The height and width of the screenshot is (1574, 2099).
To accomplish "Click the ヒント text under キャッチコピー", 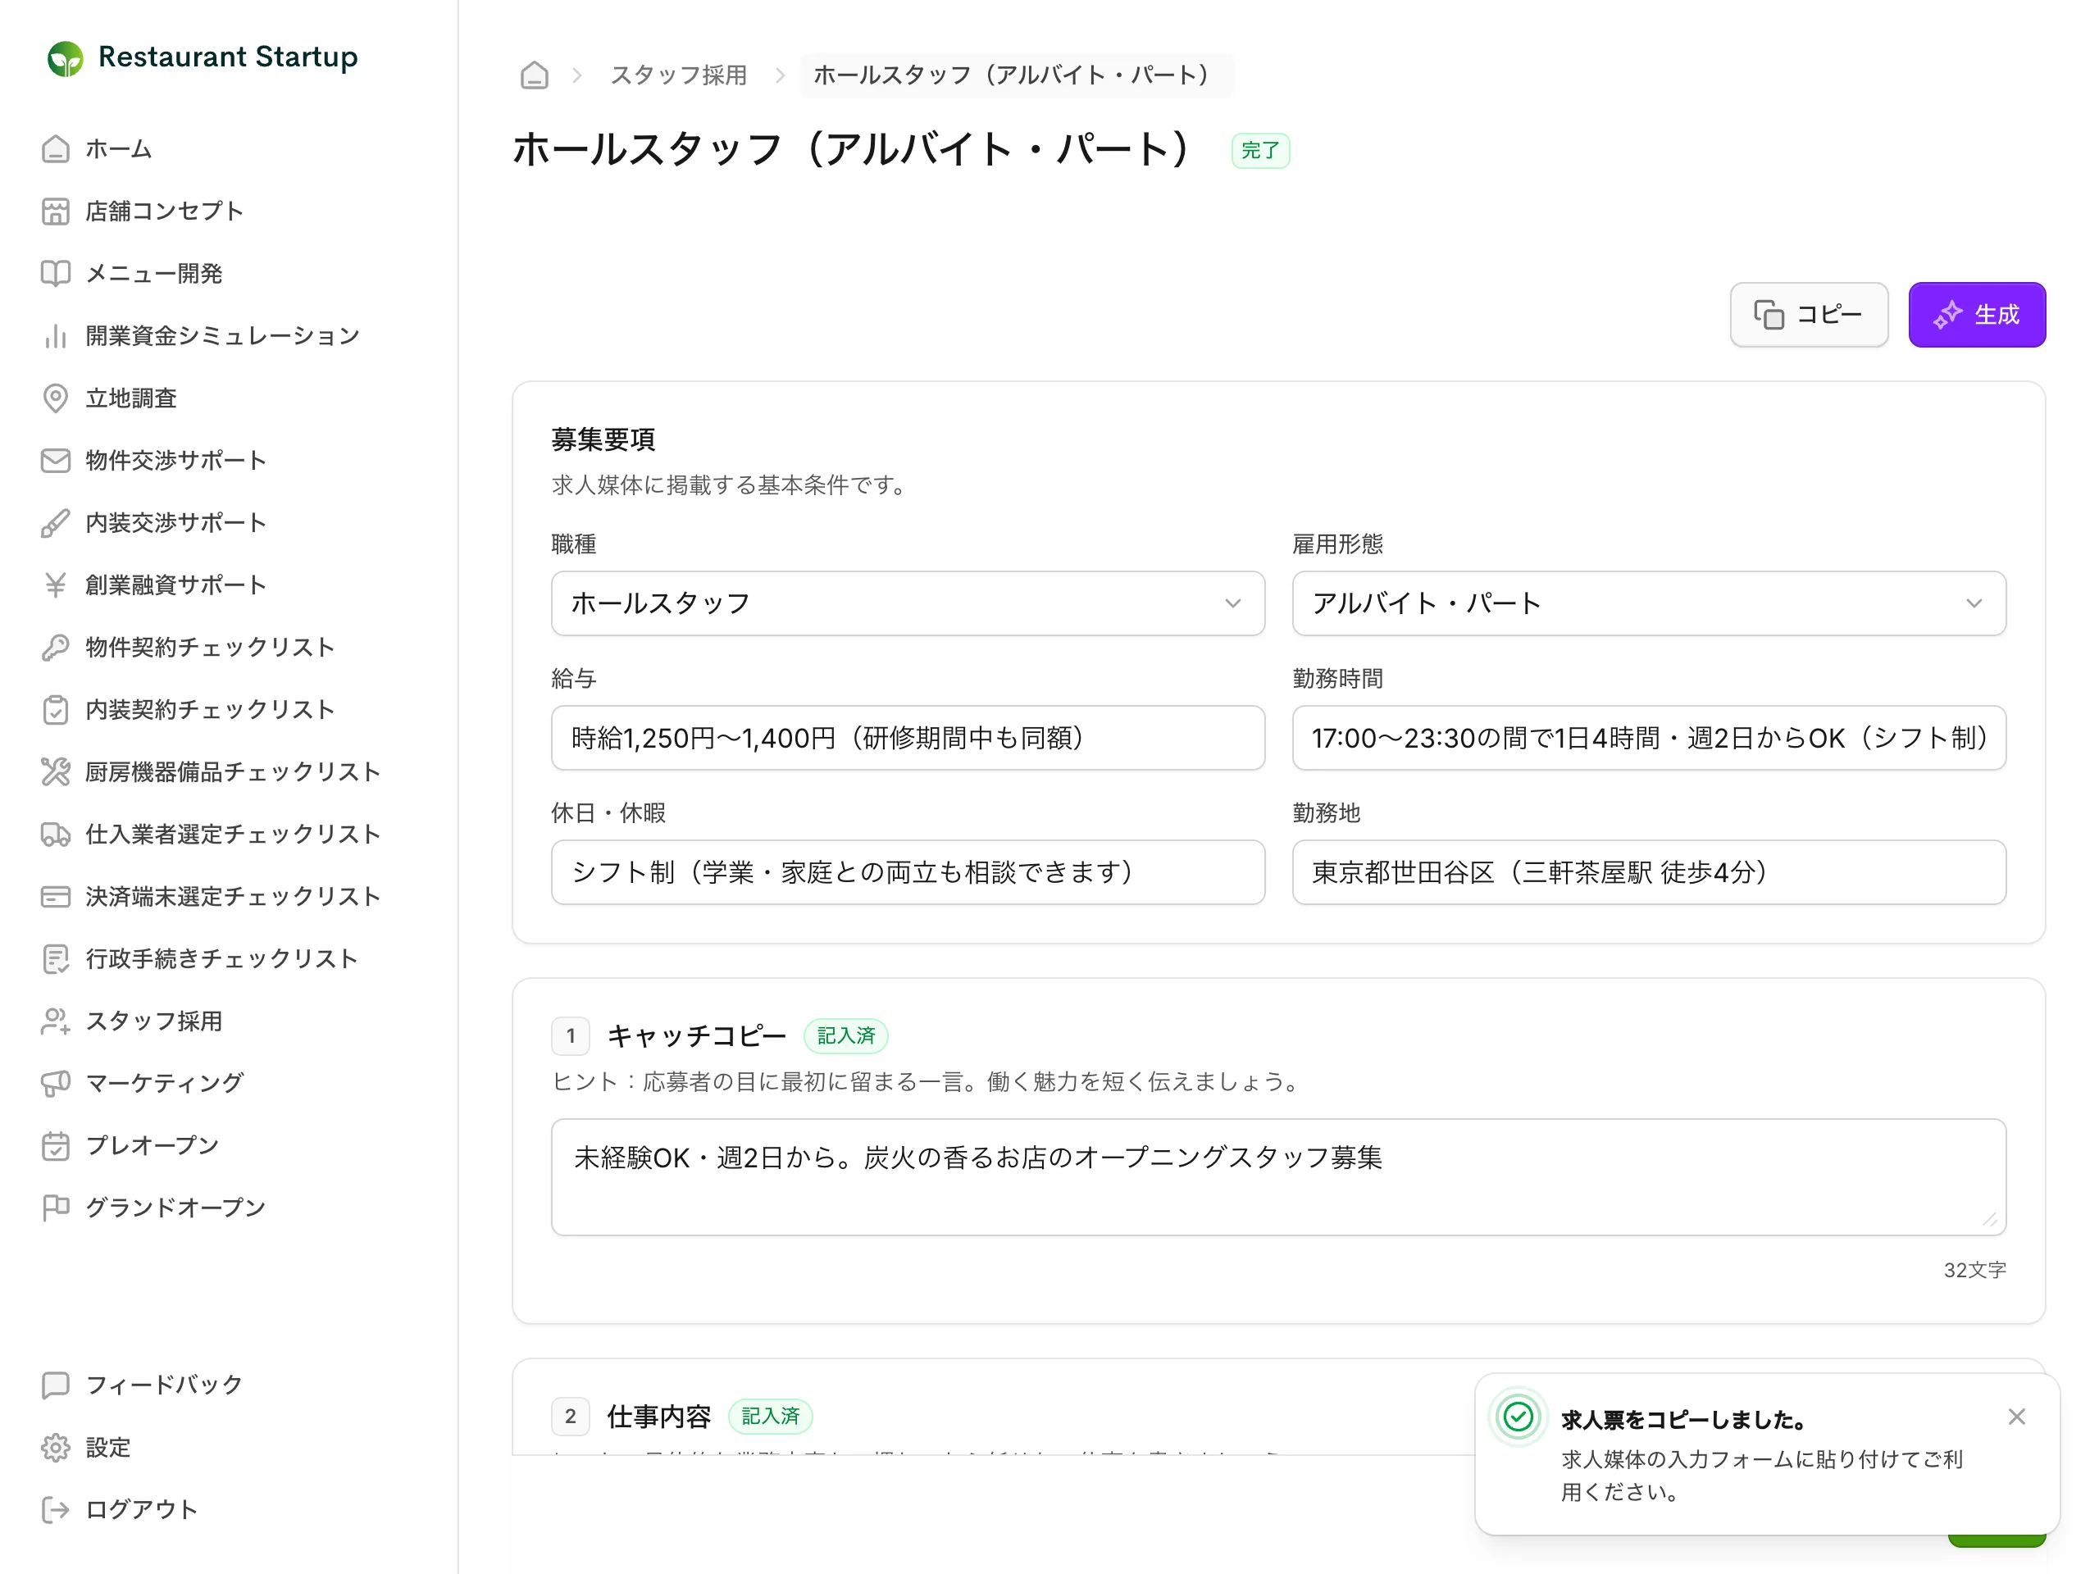I will click(929, 1081).
